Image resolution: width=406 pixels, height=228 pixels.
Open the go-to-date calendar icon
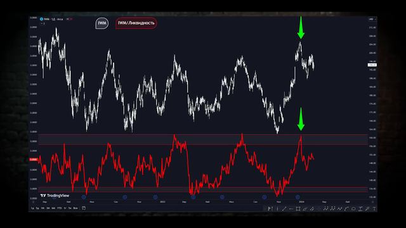pyautogui.click(x=84, y=208)
